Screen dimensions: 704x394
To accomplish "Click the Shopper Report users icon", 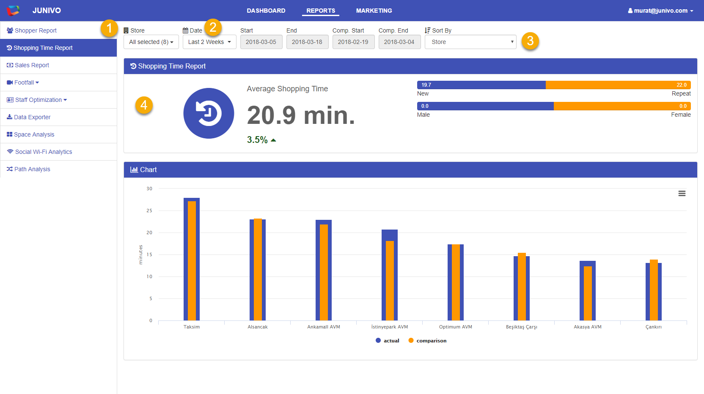I will click(10, 30).
